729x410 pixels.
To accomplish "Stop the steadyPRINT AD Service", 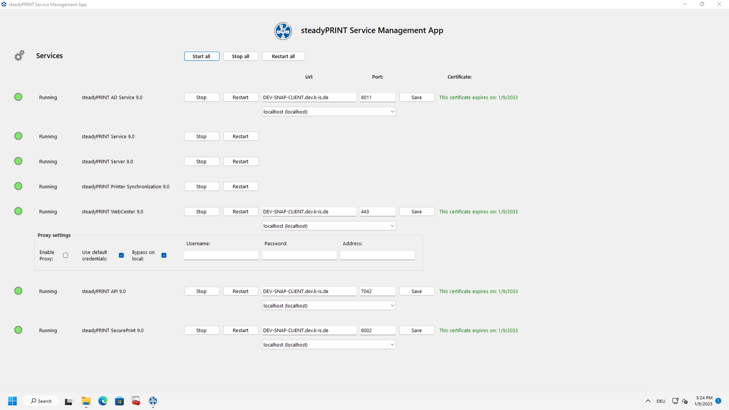I will (x=201, y=97).
